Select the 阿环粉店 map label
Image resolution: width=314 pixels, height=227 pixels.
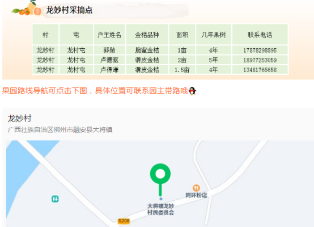(196, 195)
